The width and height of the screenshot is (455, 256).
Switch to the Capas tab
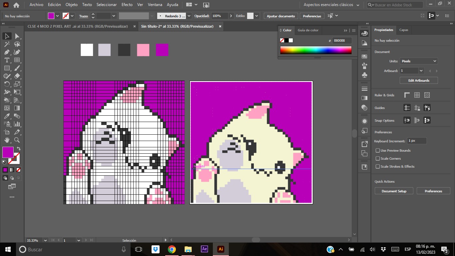click(404, 30)
